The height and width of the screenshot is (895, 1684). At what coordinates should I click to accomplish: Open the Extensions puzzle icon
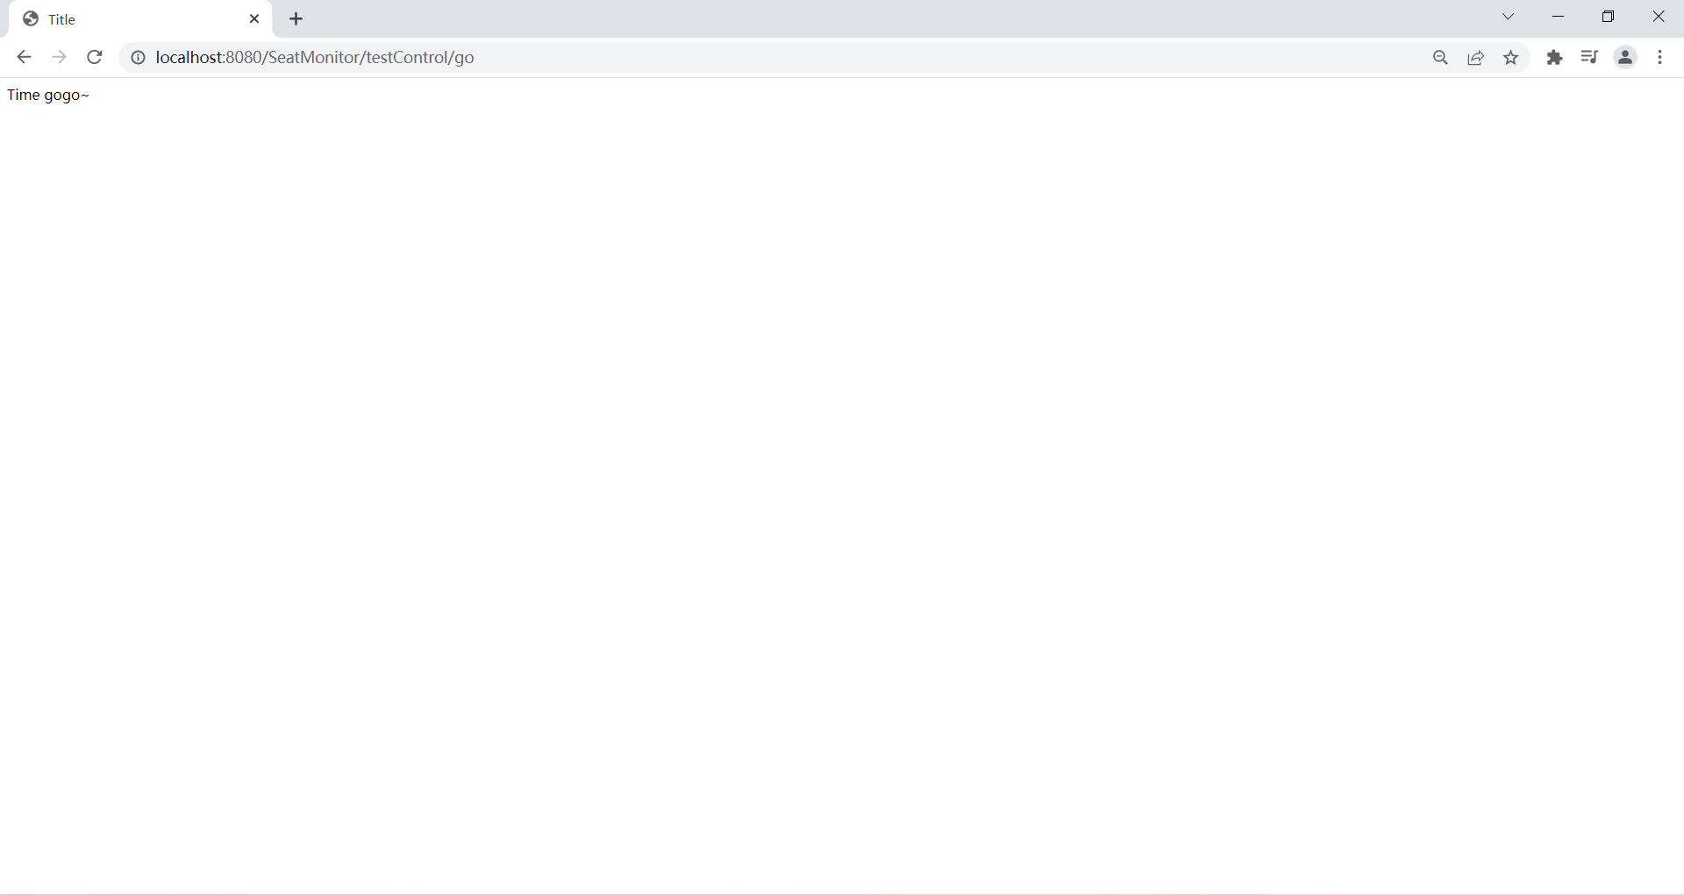tap(1555, 57)
